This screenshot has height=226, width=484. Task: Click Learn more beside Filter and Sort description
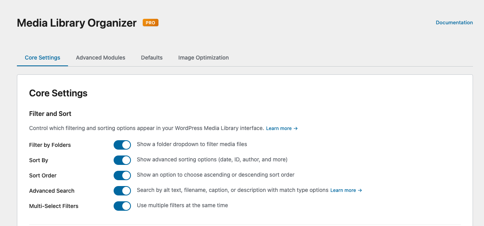[282, 128]
